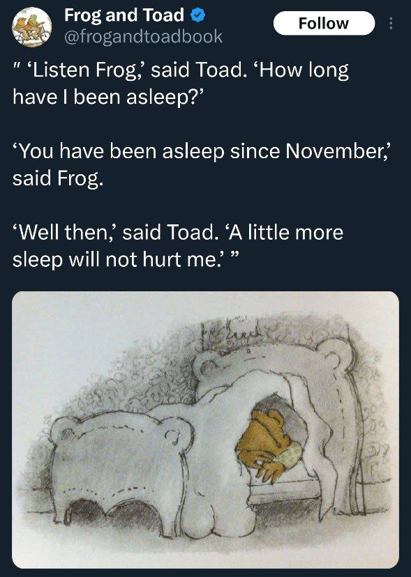Click the blue verified checkmark badge
This screenshot has width=411, height=577.
pos(197,15)
